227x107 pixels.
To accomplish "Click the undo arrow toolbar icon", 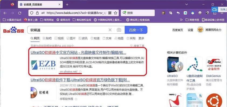I will pyautogui.click(x=178, y=13).
